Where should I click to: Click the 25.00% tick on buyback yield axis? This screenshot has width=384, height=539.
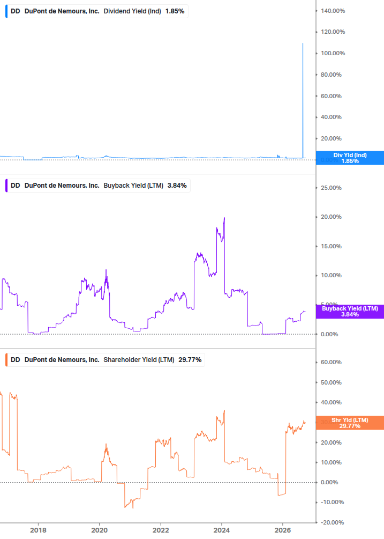pyautogui.click(x=331, y=188)
